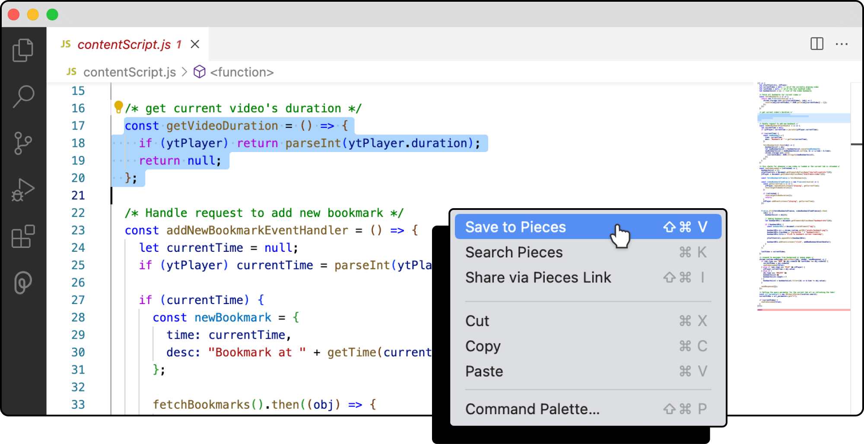864x444 pixels.
Task: Open the Source Control view
Action: (23, 143)
